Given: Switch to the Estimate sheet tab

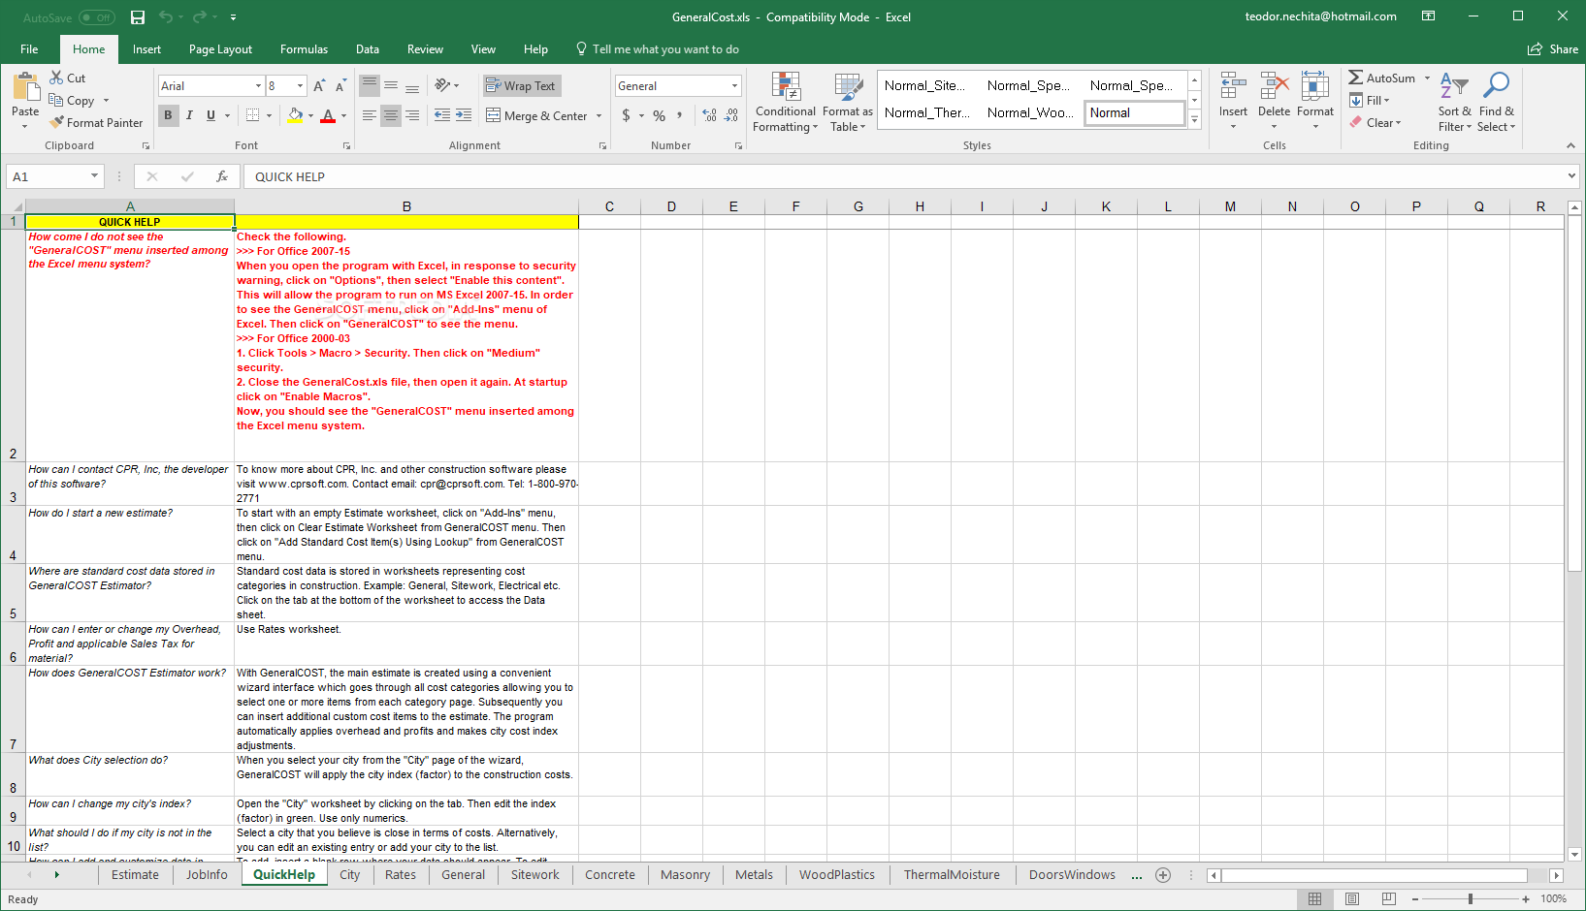Looking at the screenshot, I should [135, 875].
